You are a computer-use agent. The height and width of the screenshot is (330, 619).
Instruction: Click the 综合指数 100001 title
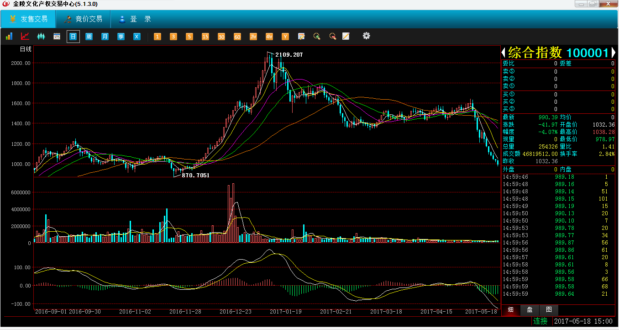[559, 53]
